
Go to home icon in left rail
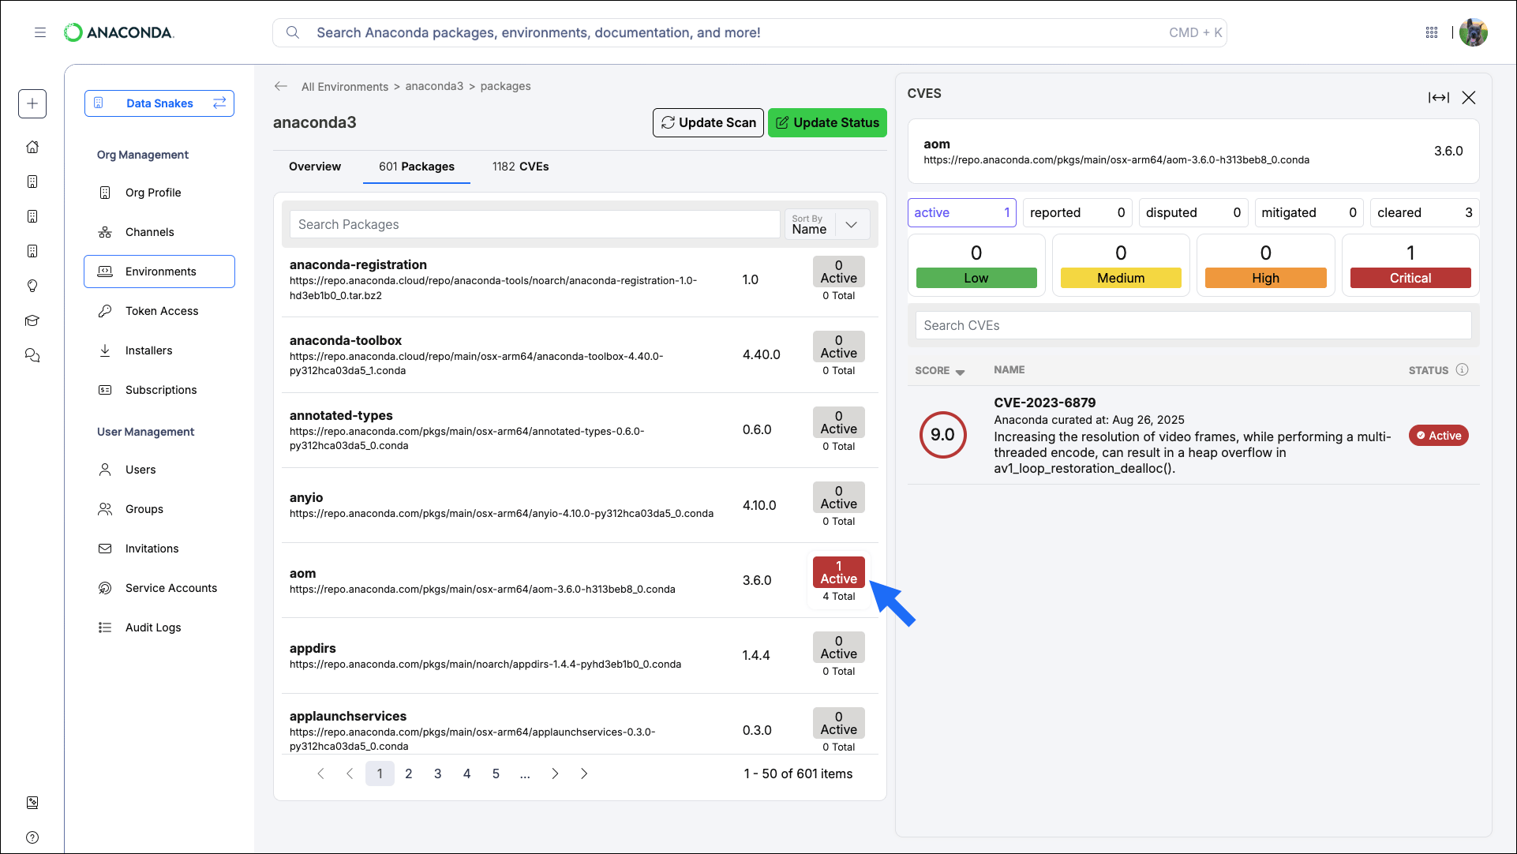click(32, 147)
